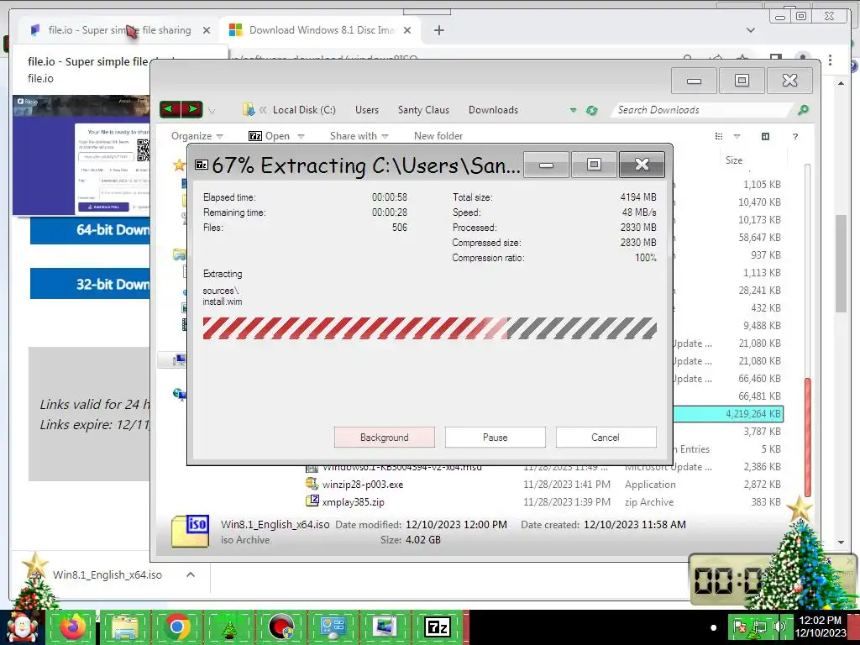The image size is (860, 645).
Task: Refresh the Downloads folder
Action: pyautogui.click(x=591, y=110)
